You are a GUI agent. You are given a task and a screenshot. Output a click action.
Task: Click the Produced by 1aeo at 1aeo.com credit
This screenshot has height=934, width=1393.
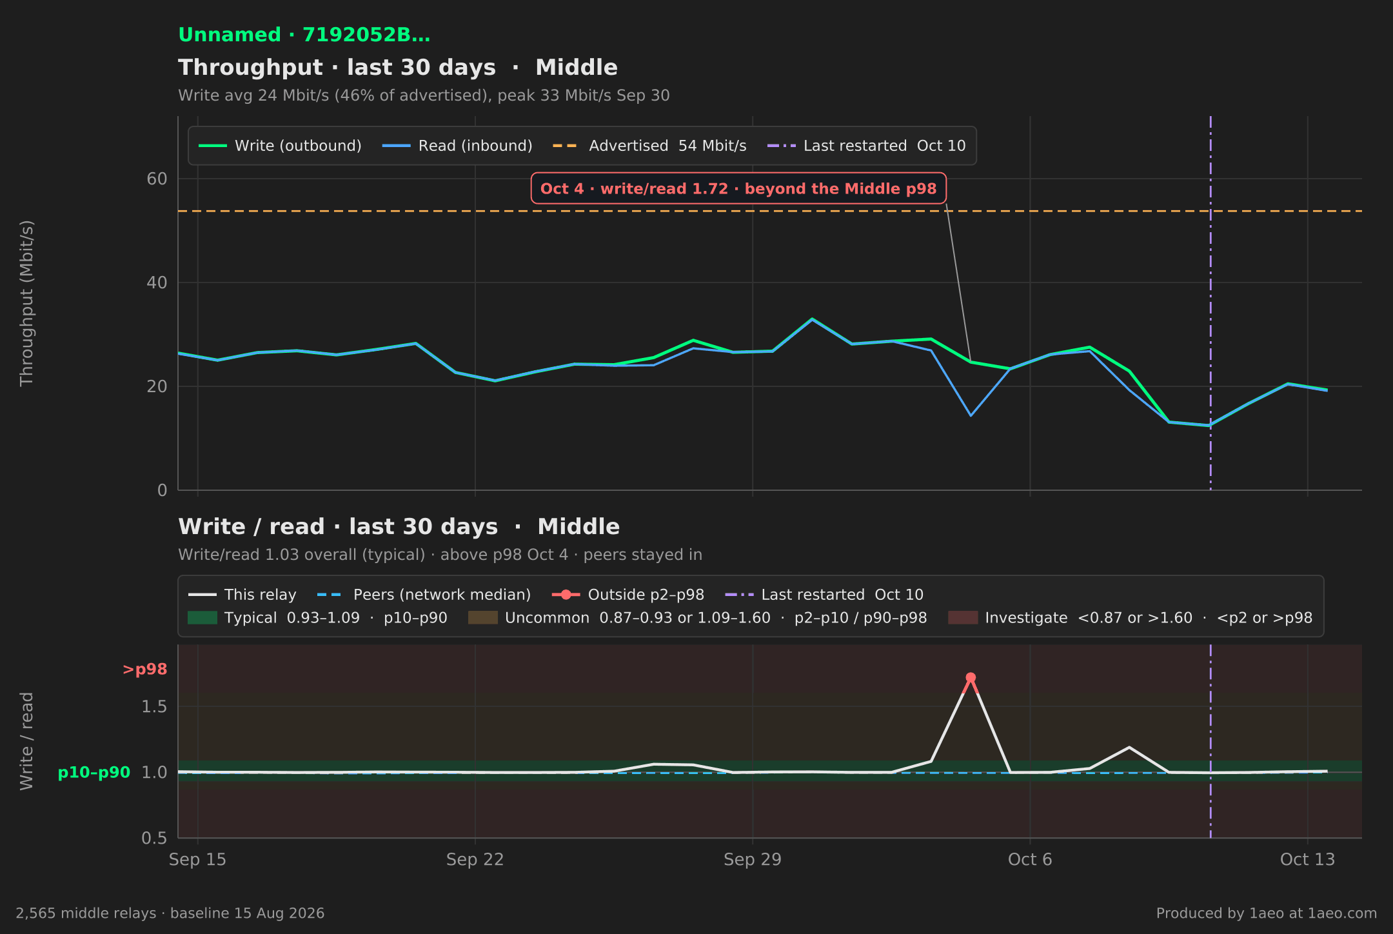[1267, 913]
